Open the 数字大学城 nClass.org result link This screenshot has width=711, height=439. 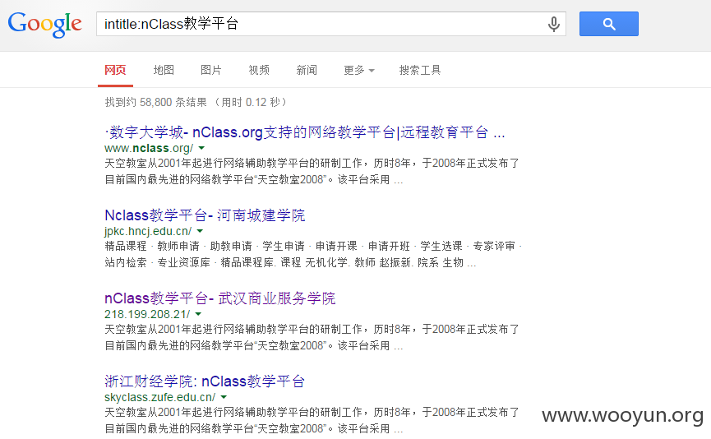[305, 132]
